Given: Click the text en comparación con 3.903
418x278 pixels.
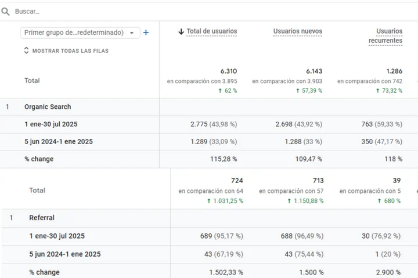Looking at the screenshot, I should click(x=287, y=81).
